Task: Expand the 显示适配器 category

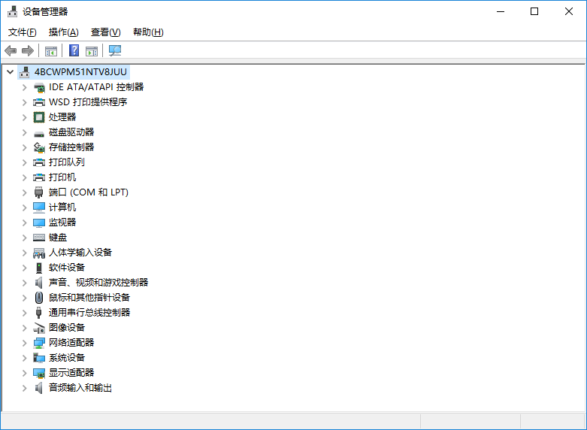Action: click(x=24, y=372)
